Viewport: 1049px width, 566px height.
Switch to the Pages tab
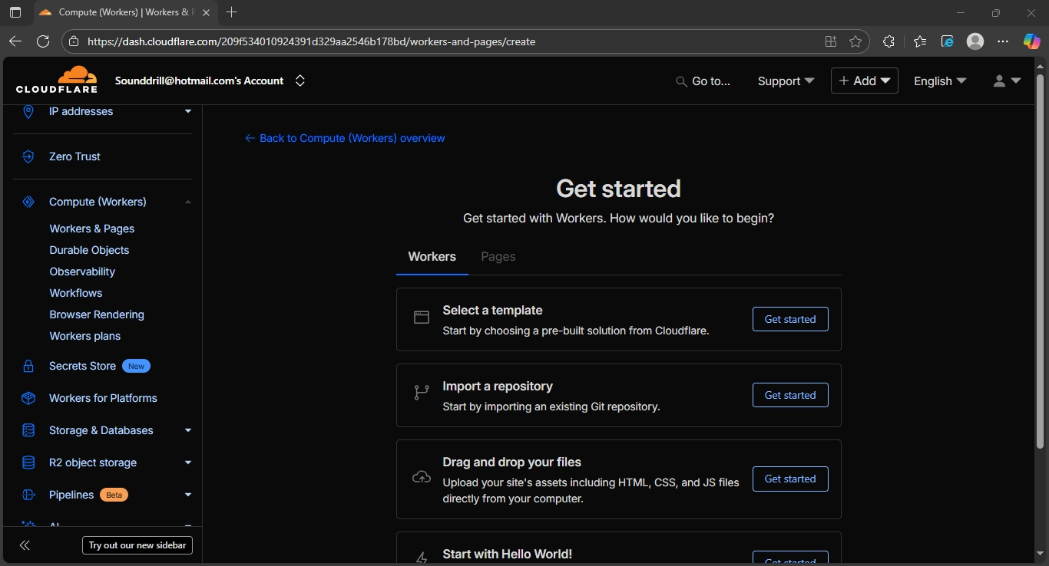tap(498, 256)
